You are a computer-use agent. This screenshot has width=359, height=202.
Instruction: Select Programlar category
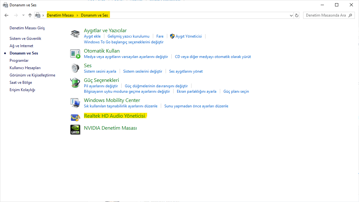pos(19,60)
